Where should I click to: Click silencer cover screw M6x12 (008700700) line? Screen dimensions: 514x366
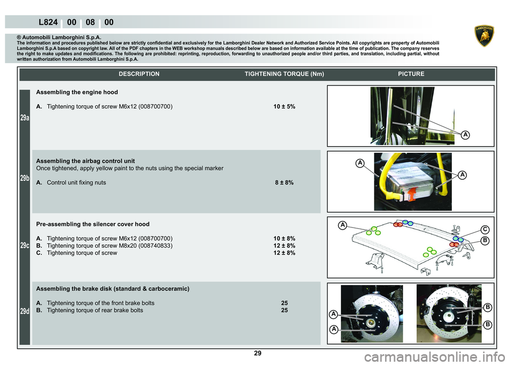click(x=104, y=239)
